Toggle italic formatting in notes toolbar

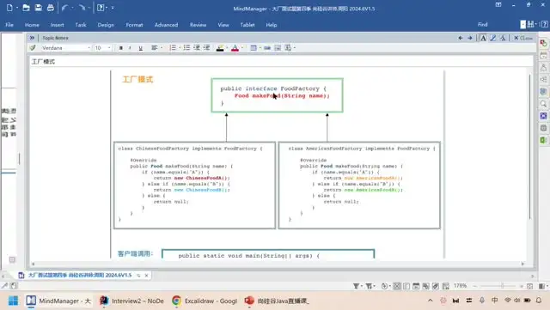tap(130, 48)
